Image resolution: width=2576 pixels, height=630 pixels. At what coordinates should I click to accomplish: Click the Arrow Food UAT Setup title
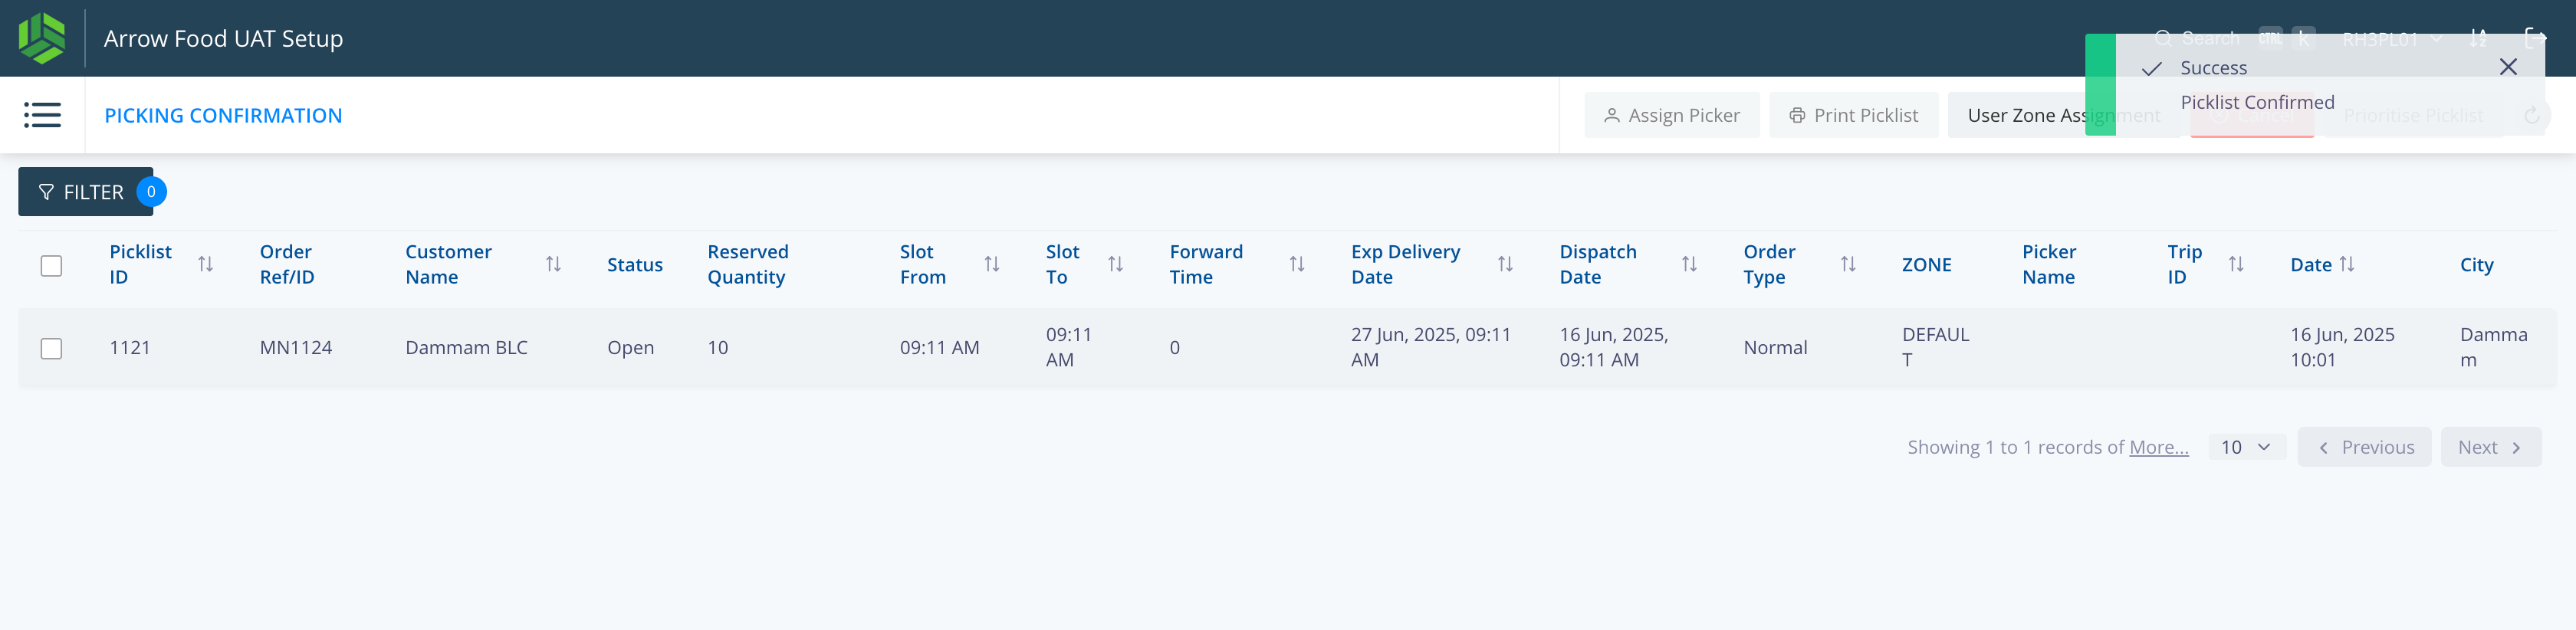click(223, 38)
